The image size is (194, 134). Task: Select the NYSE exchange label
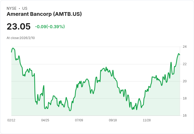[12, 8]
